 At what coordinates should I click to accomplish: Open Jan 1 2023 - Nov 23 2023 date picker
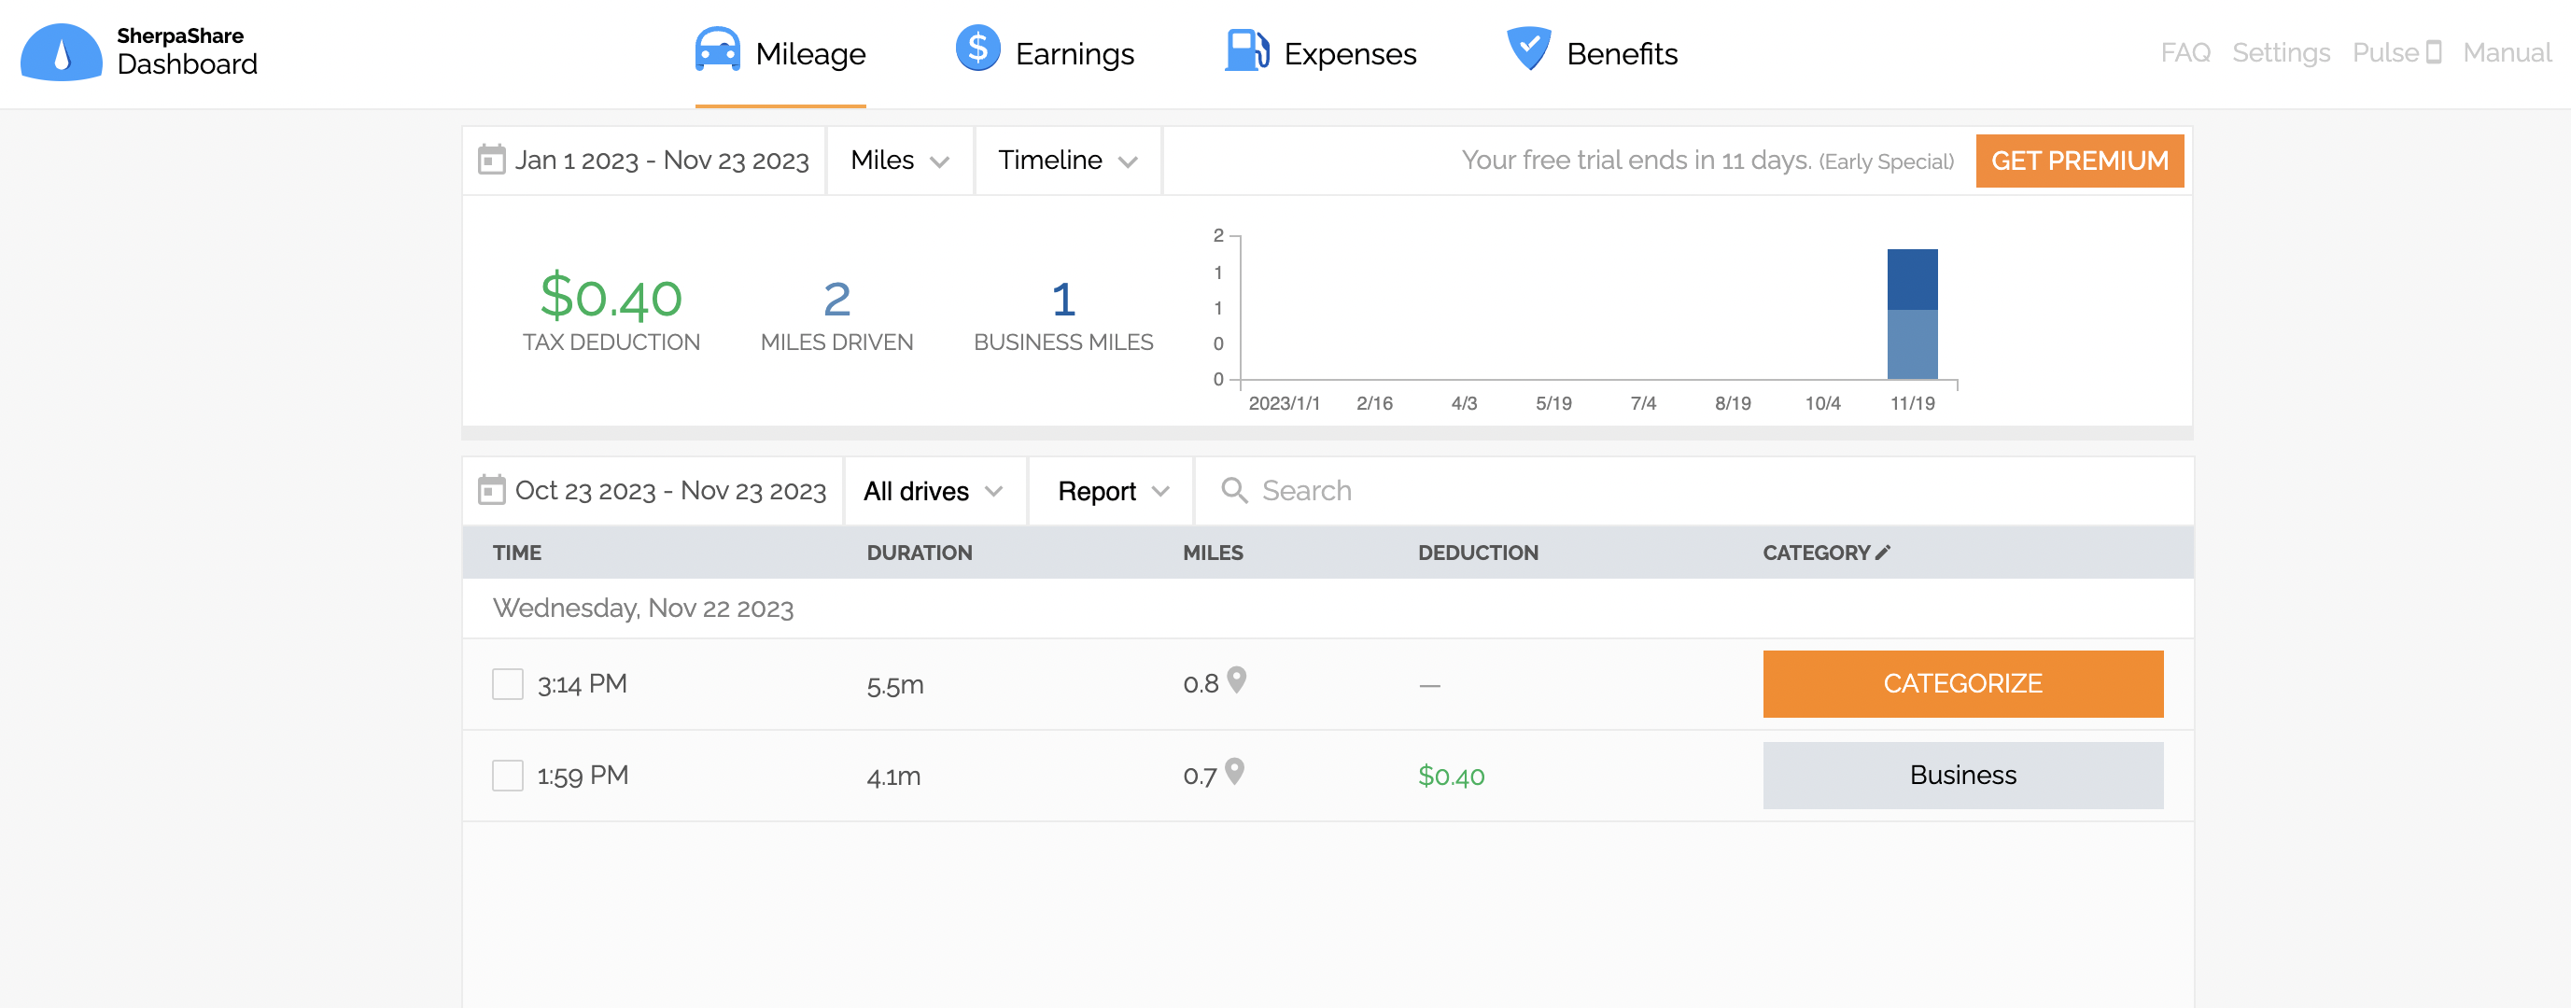[x=644, y=160]
